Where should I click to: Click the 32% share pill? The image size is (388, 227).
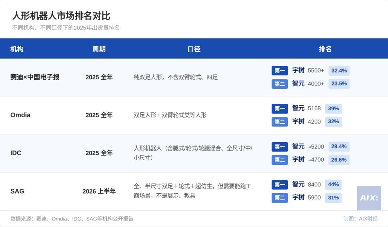[x=333, y=122]
